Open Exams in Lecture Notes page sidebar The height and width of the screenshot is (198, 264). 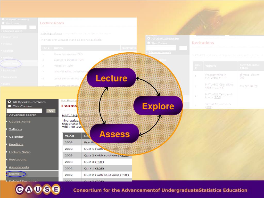6,84
